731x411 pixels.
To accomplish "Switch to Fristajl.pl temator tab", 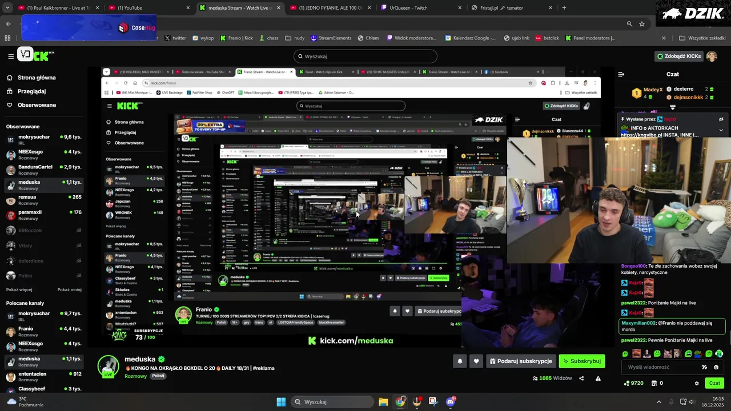I will coord(511,8).
